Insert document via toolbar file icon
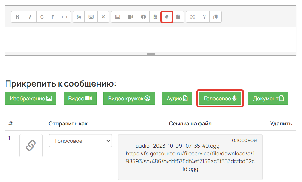 (178, 17)
